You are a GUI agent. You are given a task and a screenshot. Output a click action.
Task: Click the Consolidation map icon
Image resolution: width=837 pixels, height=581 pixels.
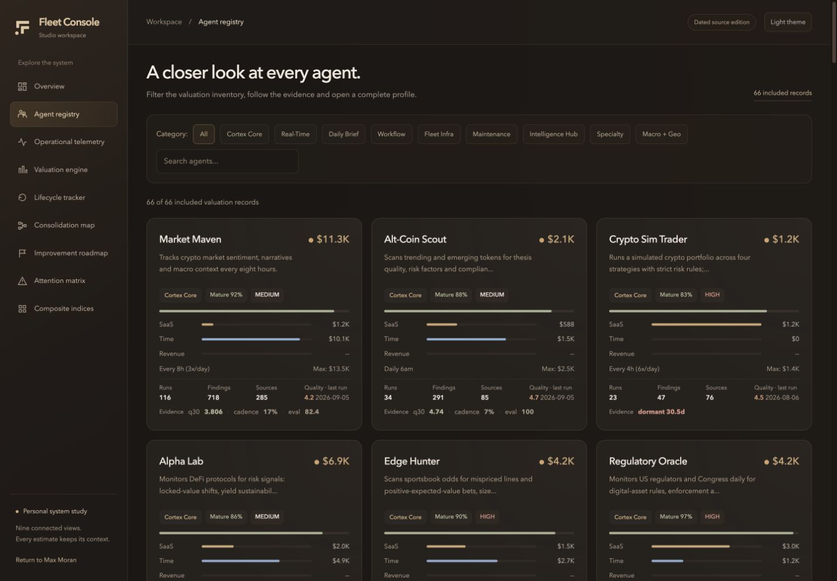[22, 225]
